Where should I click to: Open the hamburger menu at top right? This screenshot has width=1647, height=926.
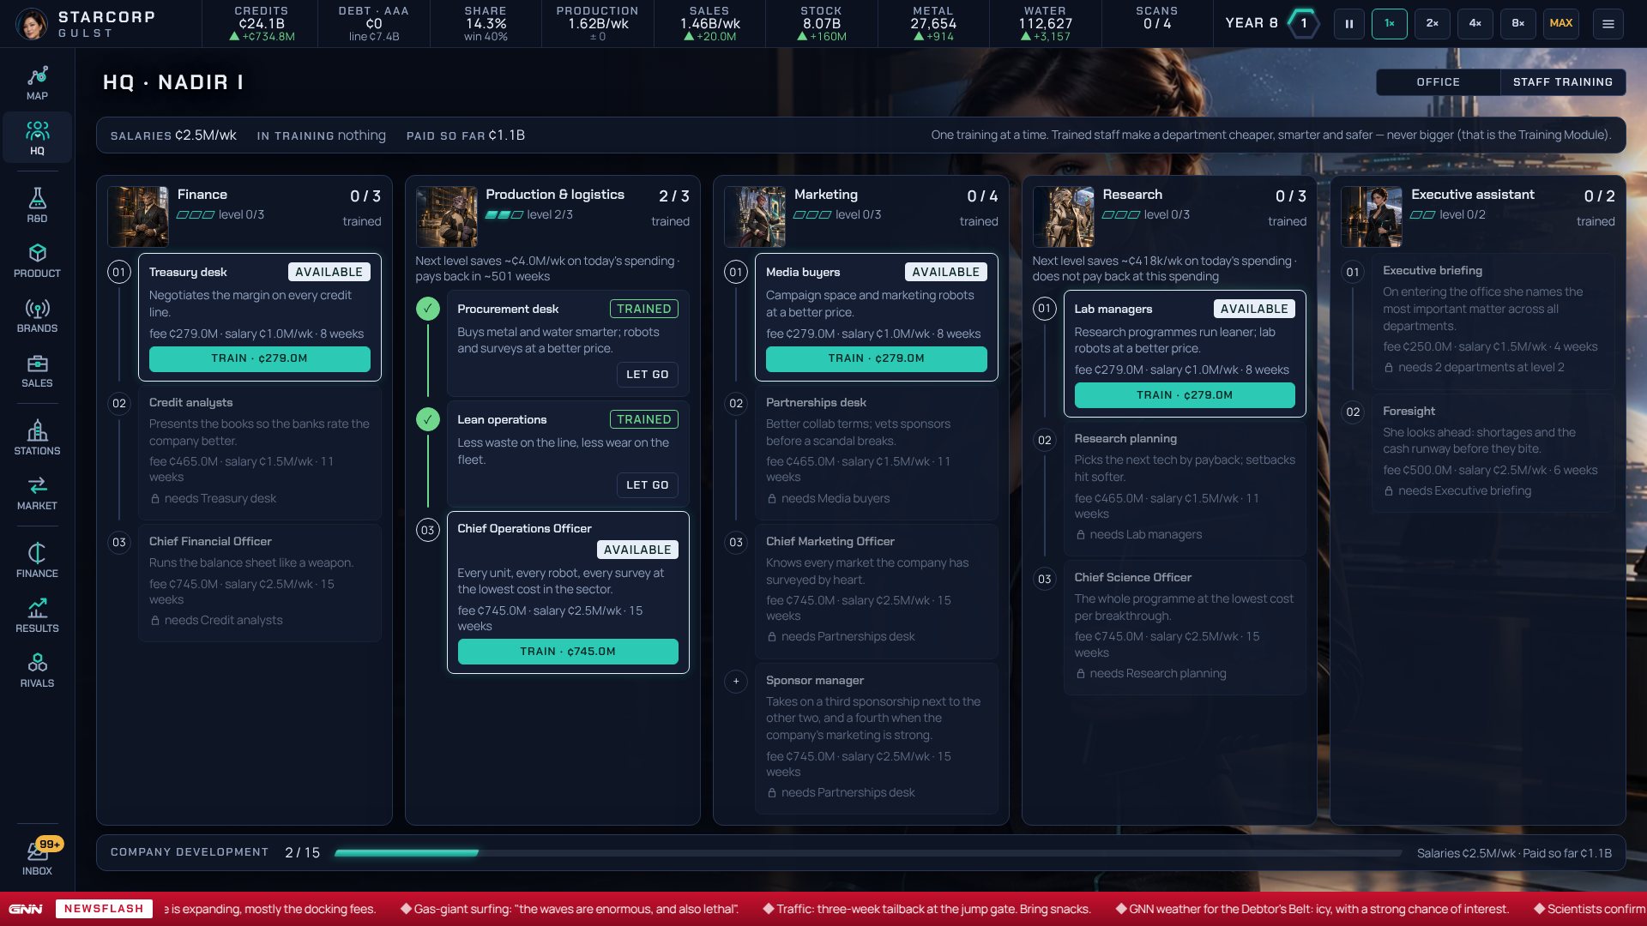[1608, 23]
